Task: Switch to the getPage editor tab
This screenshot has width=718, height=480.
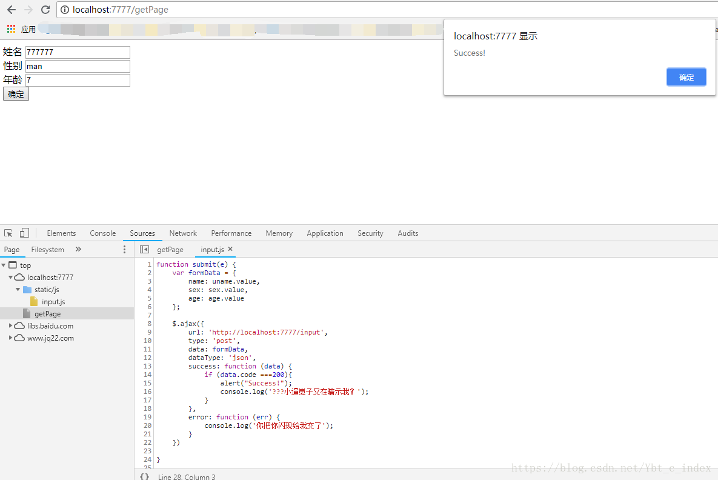Action: 170,250
